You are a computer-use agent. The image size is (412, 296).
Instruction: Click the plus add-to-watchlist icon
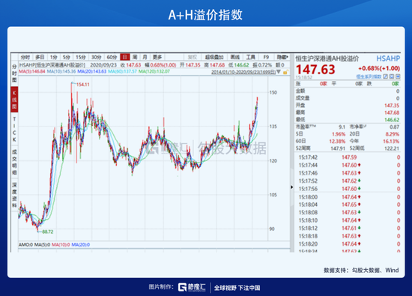pos(398,76)
